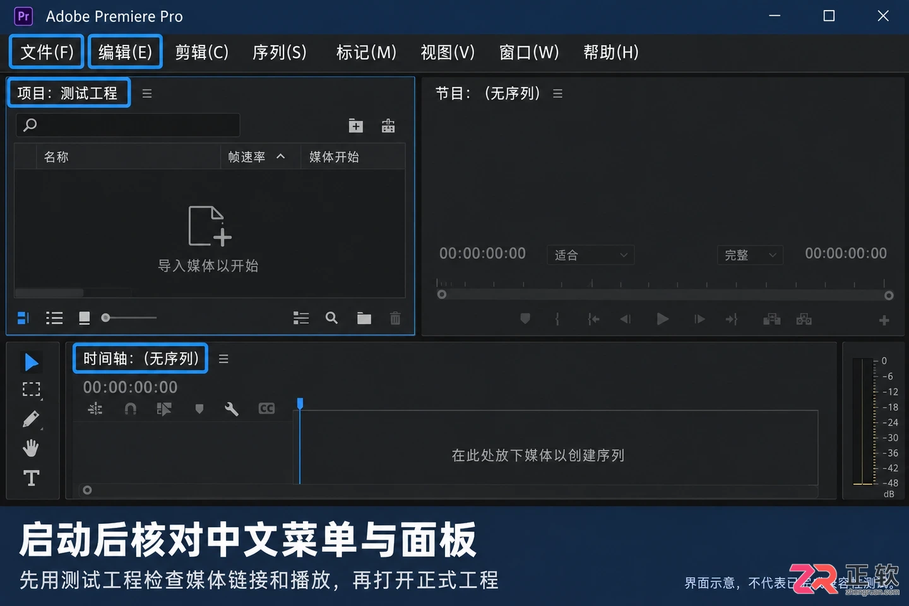Toggle linked selection in timeline
The width and height of the screenshot is (909, 606).
point(164,409)
